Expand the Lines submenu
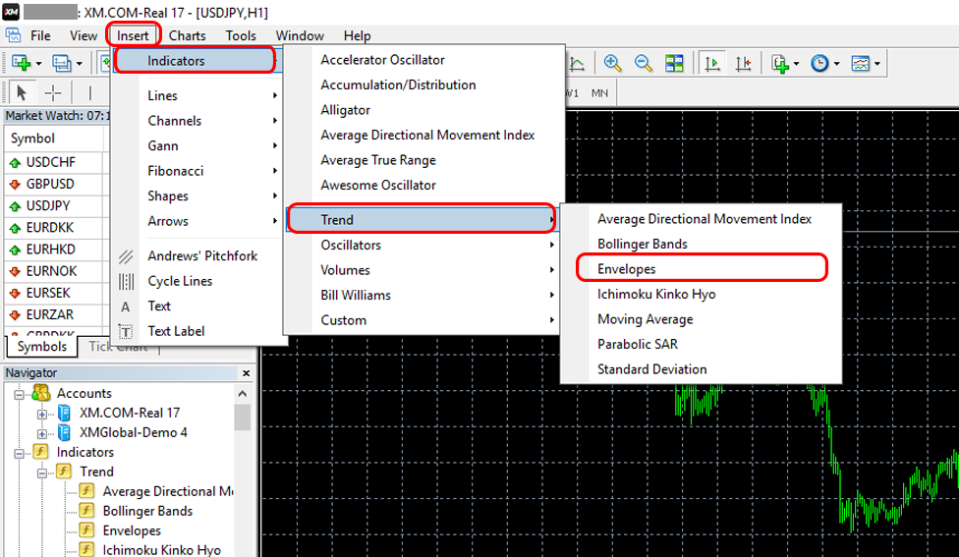The width and height of the screenshot is (959, 557). pos(198,95)
